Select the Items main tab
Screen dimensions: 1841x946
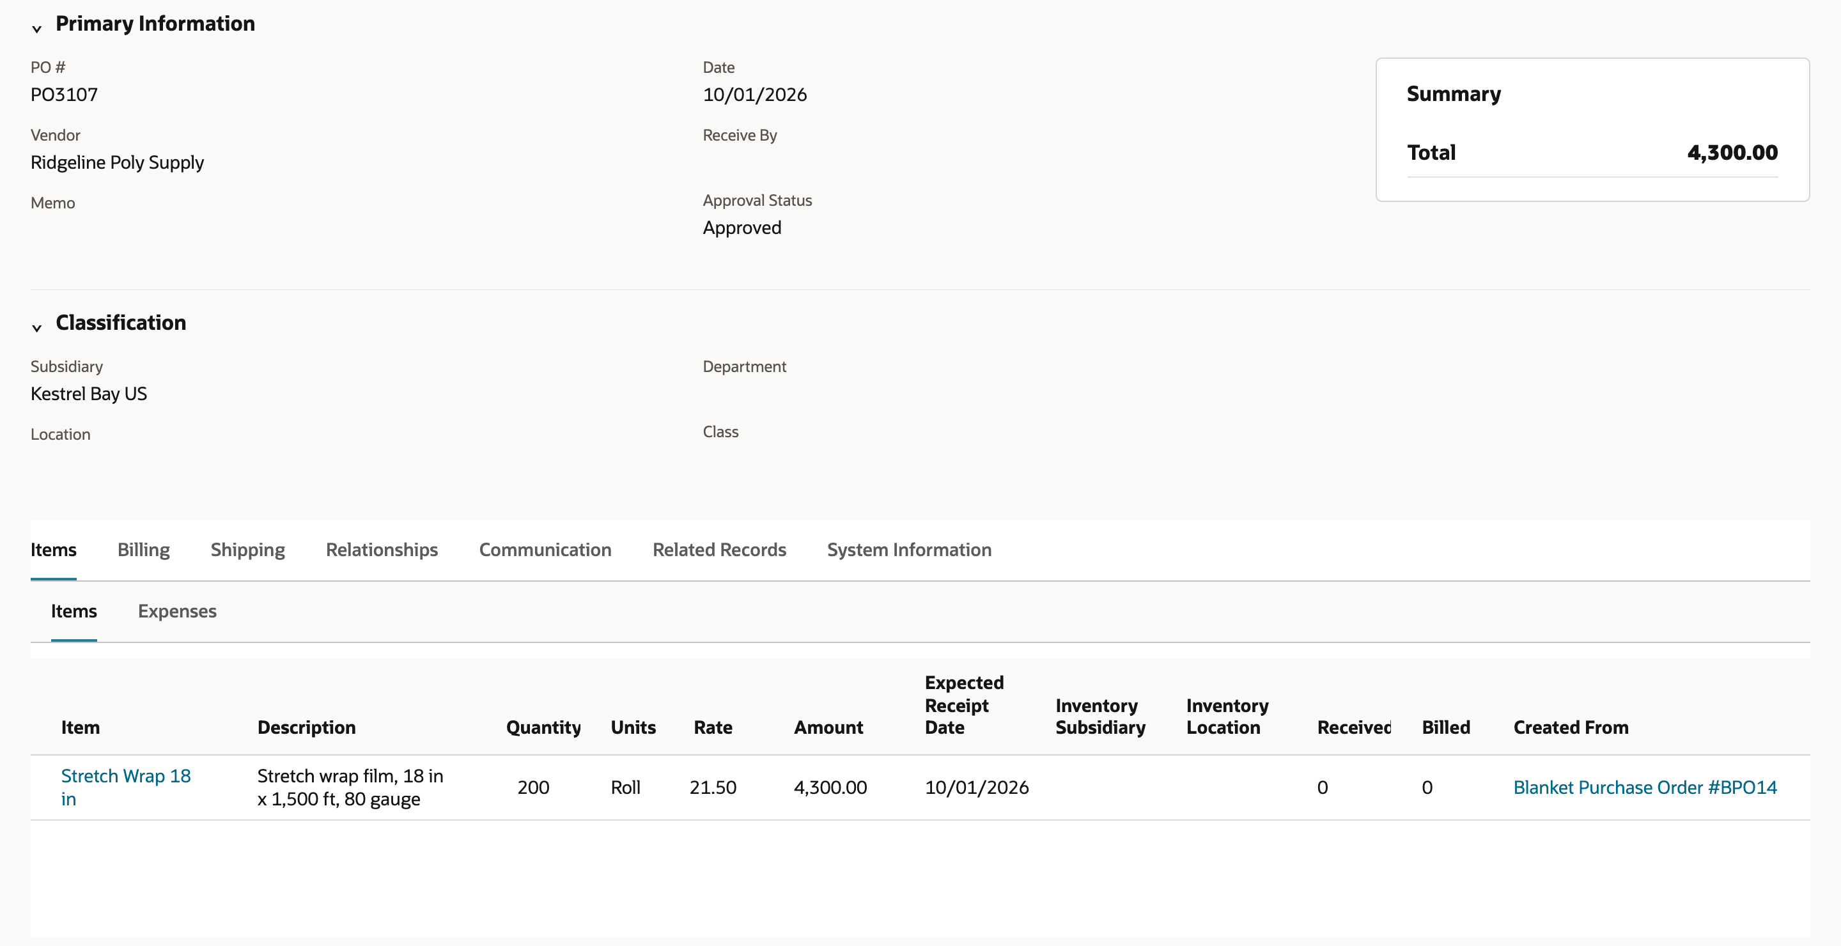click(x=54, y=550)
